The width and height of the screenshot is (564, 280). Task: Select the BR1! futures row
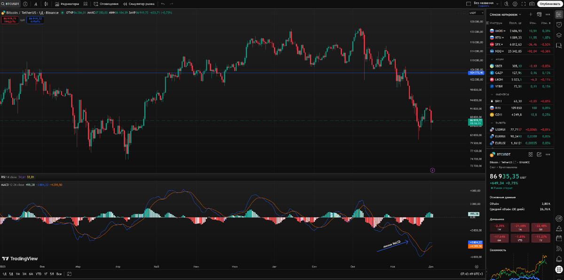tap(520, 101)
